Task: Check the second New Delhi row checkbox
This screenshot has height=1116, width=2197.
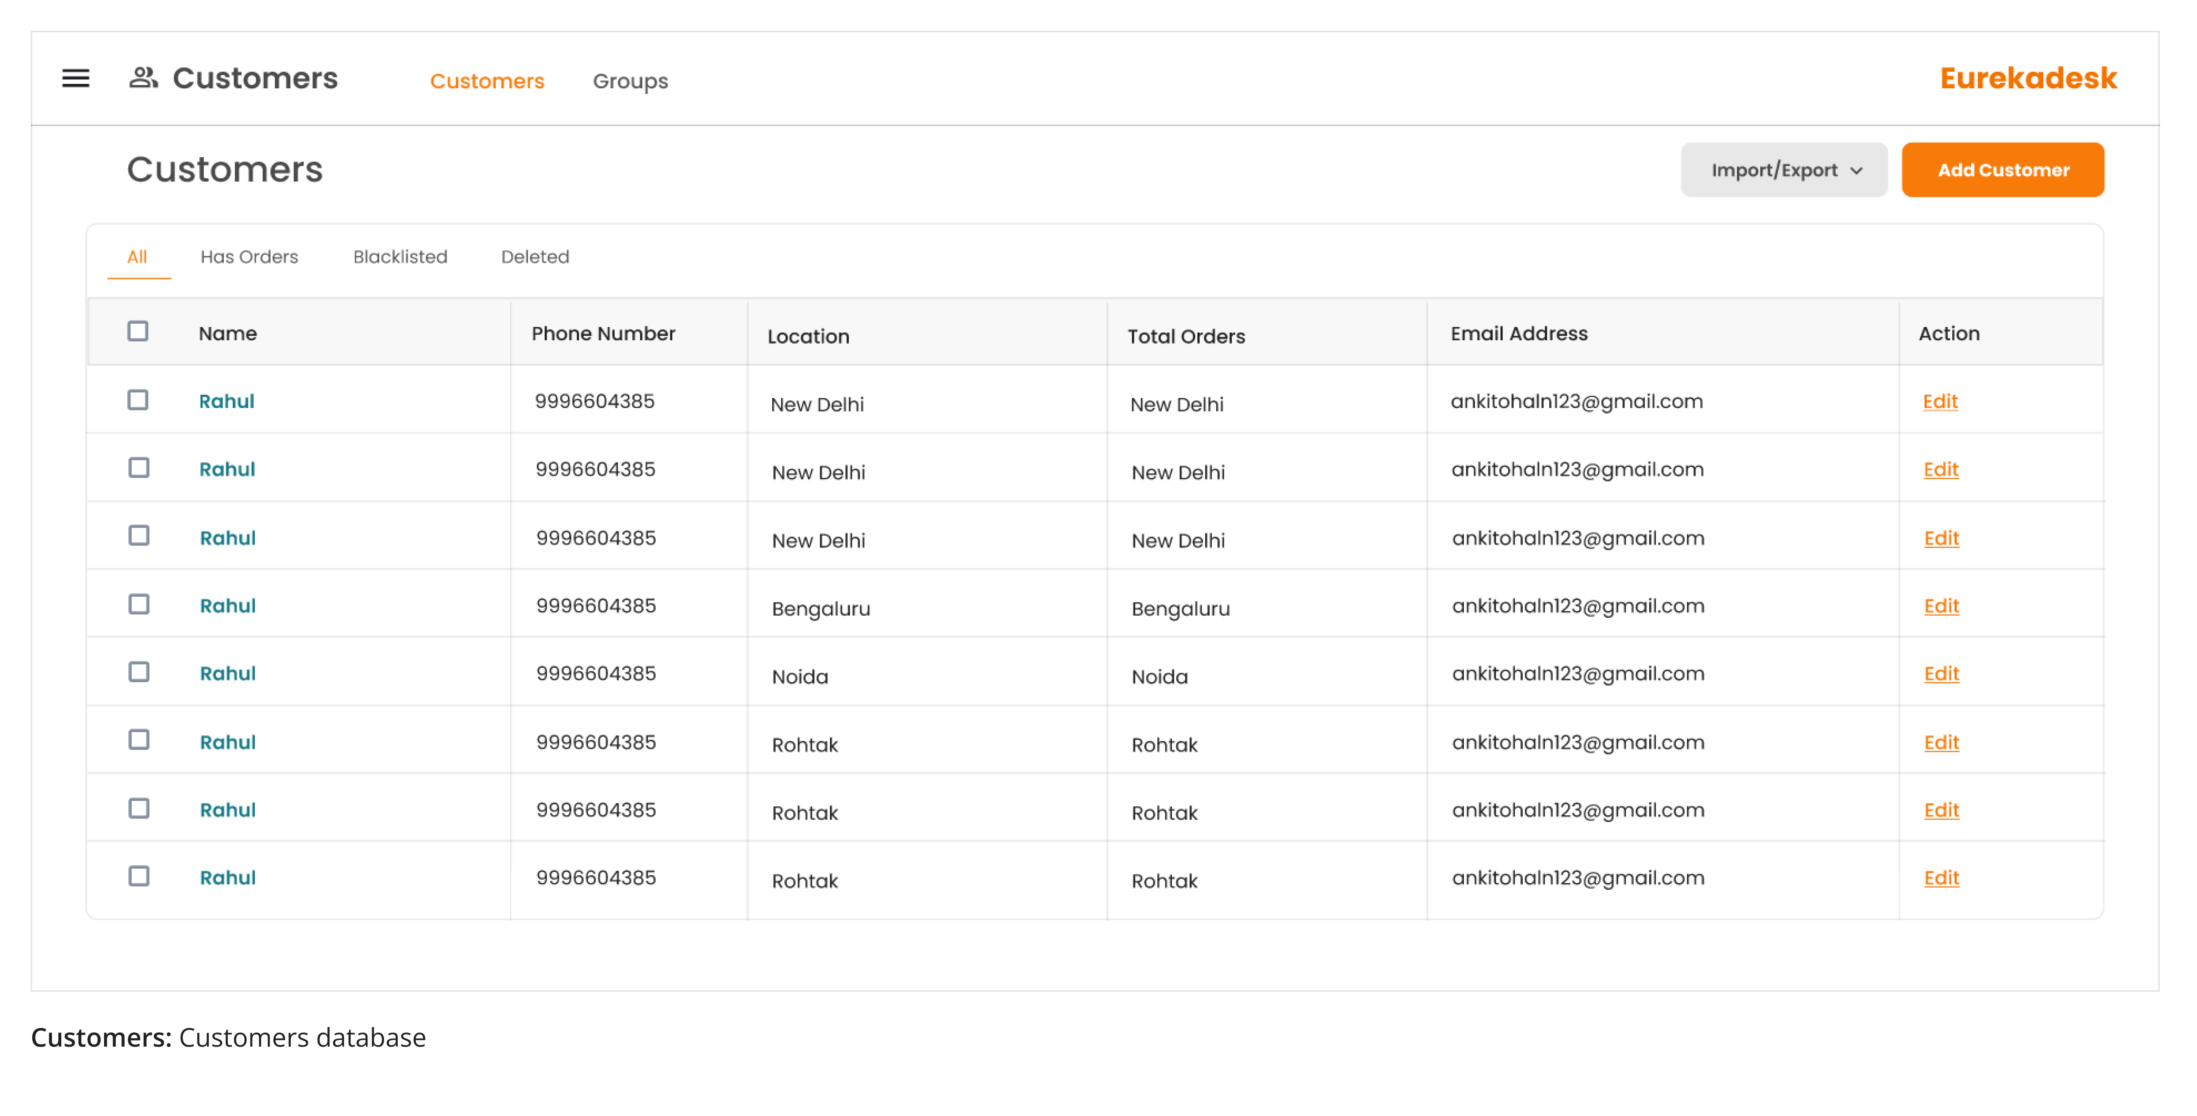Action: (x=138, y=468)
